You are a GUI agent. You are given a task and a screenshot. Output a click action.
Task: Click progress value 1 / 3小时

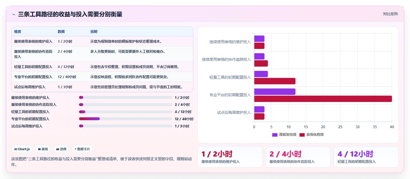pos(182,126)
